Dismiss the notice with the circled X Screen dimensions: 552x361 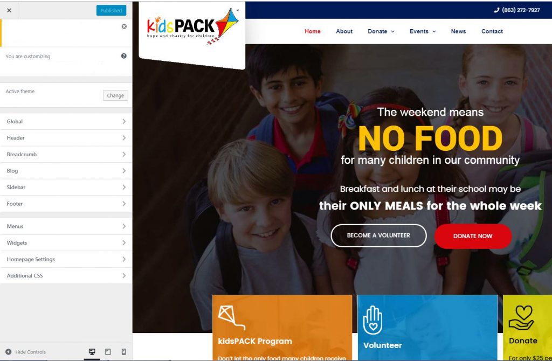125,26
